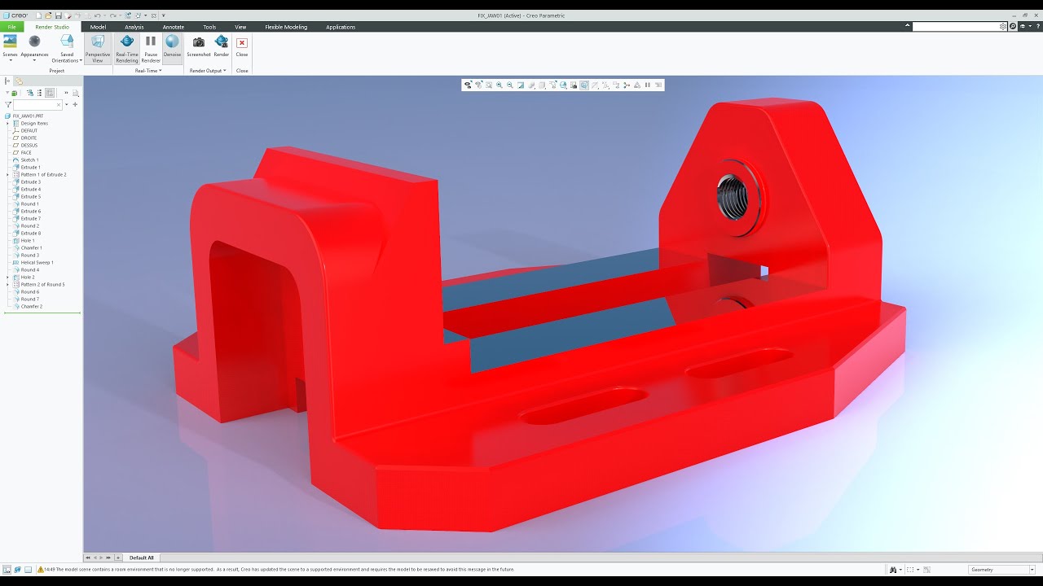Switch to the Model tab
The width and height of the screenshot is (1043, 586).
click(x=98, y=27)
